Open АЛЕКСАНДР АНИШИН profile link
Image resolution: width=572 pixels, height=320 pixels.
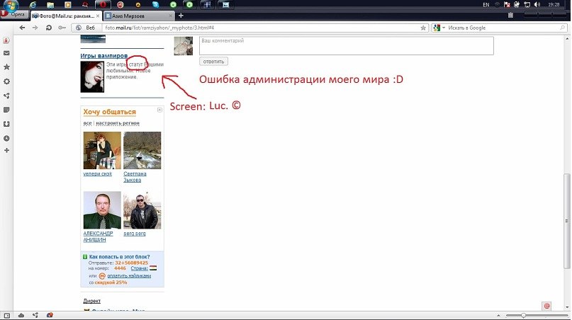point(98,236)
